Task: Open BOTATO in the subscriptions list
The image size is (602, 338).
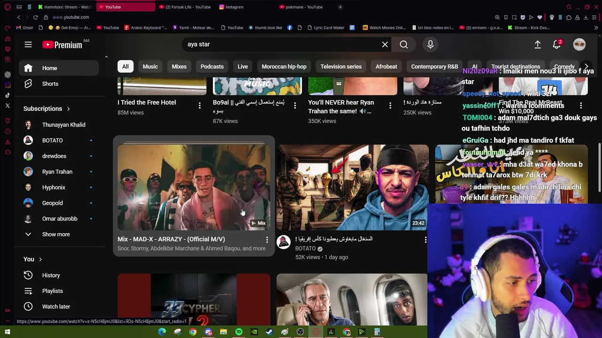Action: 59,140
